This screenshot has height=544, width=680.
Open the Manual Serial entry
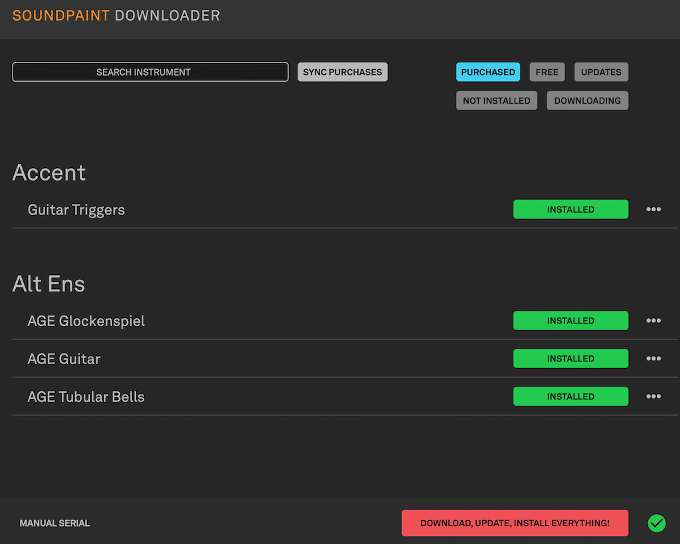tap(54, 523)
